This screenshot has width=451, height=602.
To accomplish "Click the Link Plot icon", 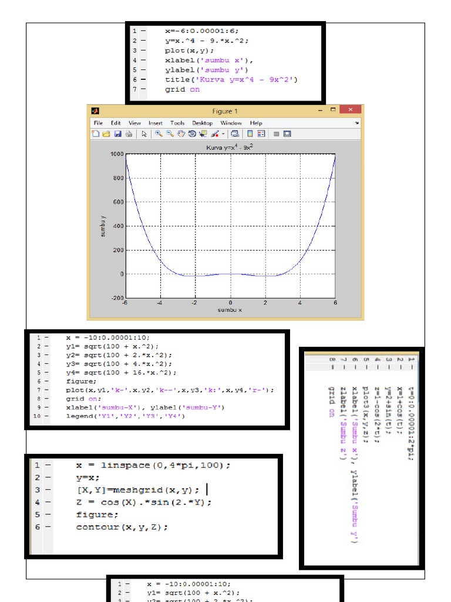I will point(235,133).
